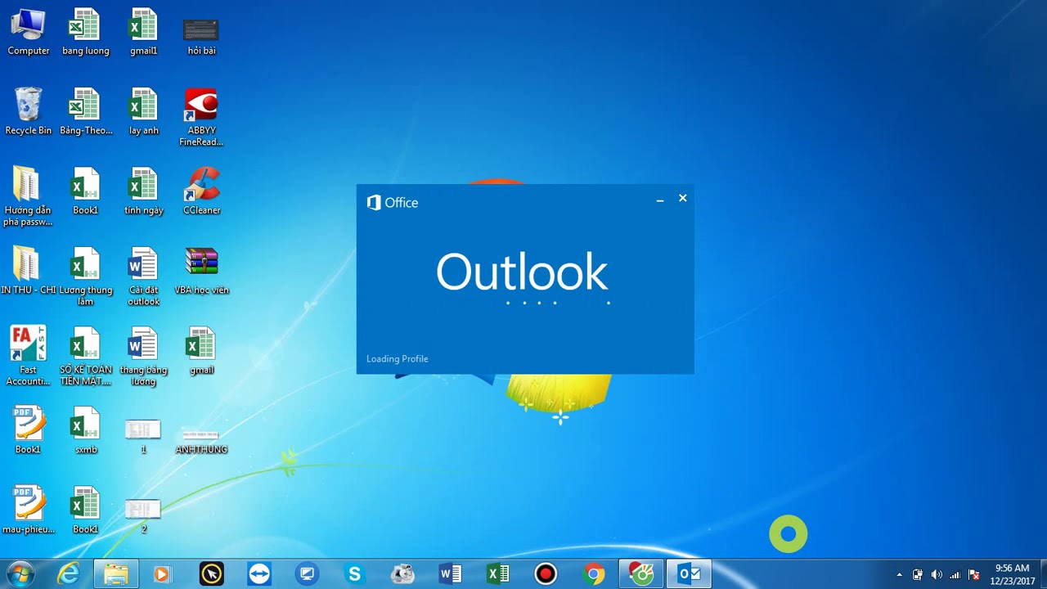Screen dimensions: 1047x589
Task: Select the bang luong Excel file
Action: (x=85, y=33)
